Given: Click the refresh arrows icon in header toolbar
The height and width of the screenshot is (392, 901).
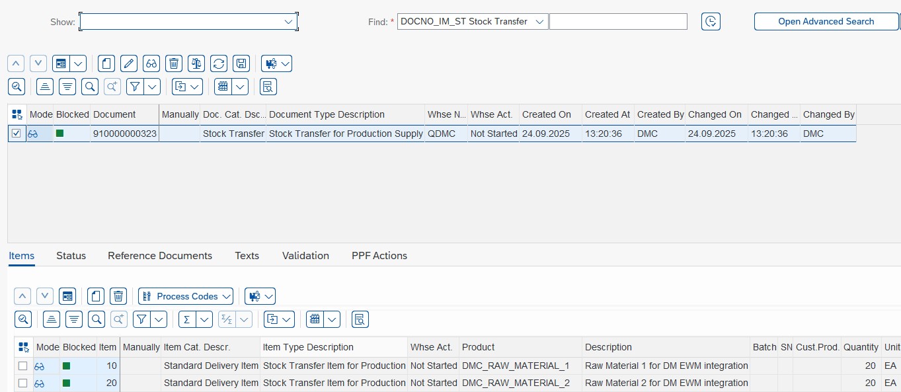Looking at the screenshot, I should 219,63.
